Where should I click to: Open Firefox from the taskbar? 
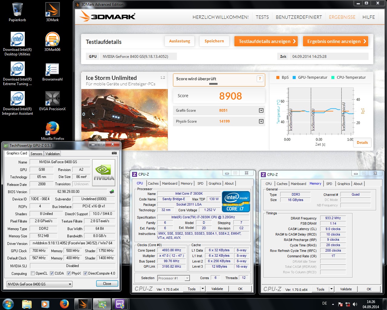pyautogui.click(x=64, y=304)
